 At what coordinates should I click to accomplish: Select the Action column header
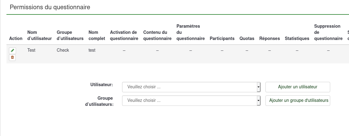(x=16, y=38)
